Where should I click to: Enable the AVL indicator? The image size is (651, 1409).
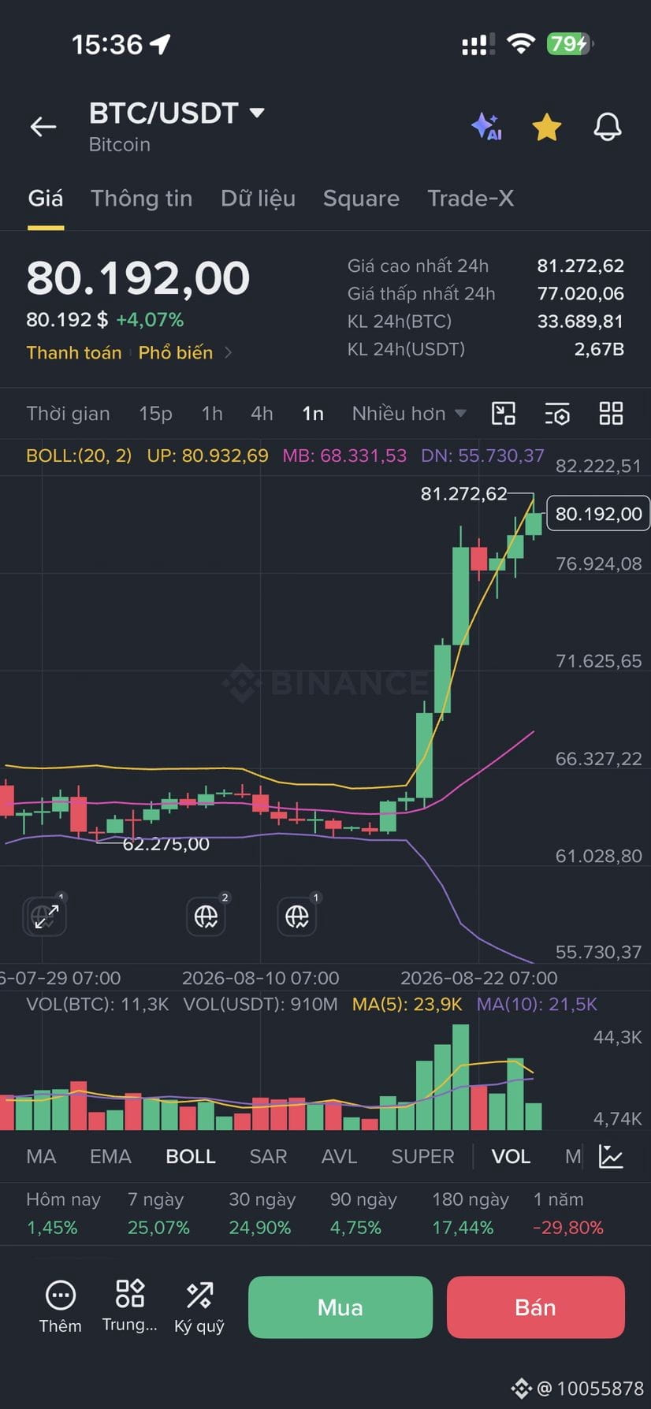coord(339,1156)
